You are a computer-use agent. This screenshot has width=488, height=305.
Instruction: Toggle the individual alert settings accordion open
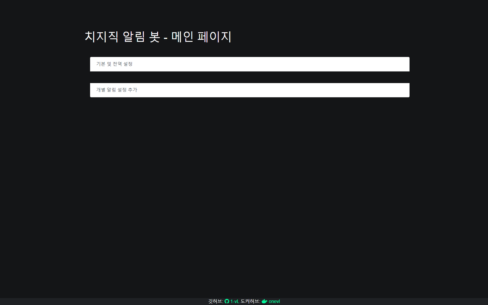(x=250, y=90)
